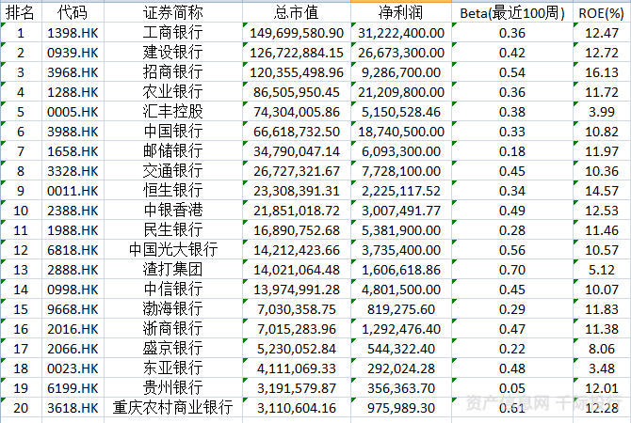
Task: Click the Beta(最近100周) header cell
Action: 512,12
